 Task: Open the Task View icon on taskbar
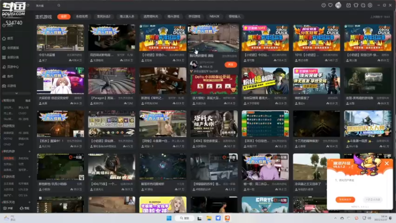tap(199, 218)
